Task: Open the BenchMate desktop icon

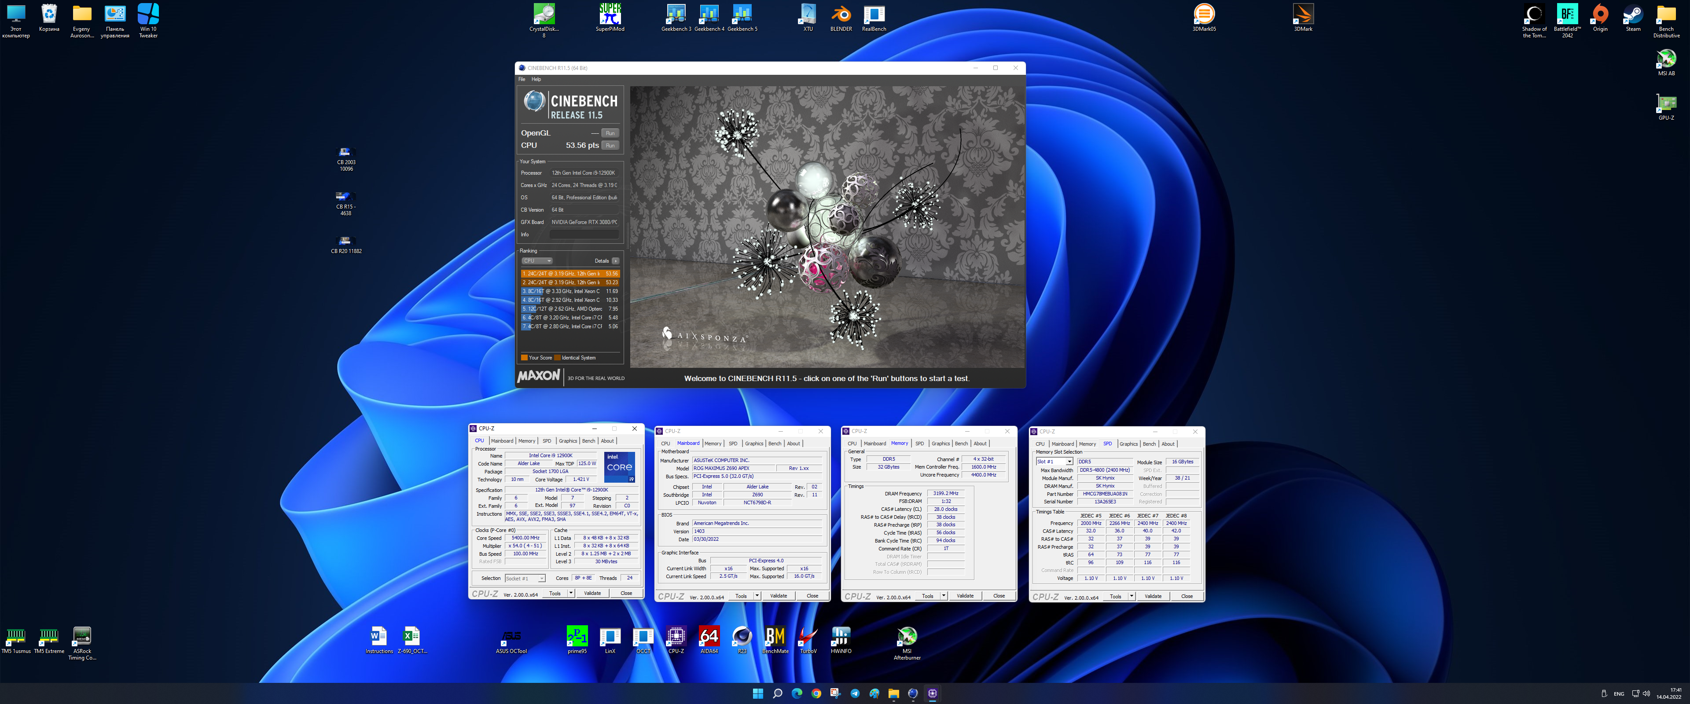Action: pyautogui.click(x=775, y=640)
